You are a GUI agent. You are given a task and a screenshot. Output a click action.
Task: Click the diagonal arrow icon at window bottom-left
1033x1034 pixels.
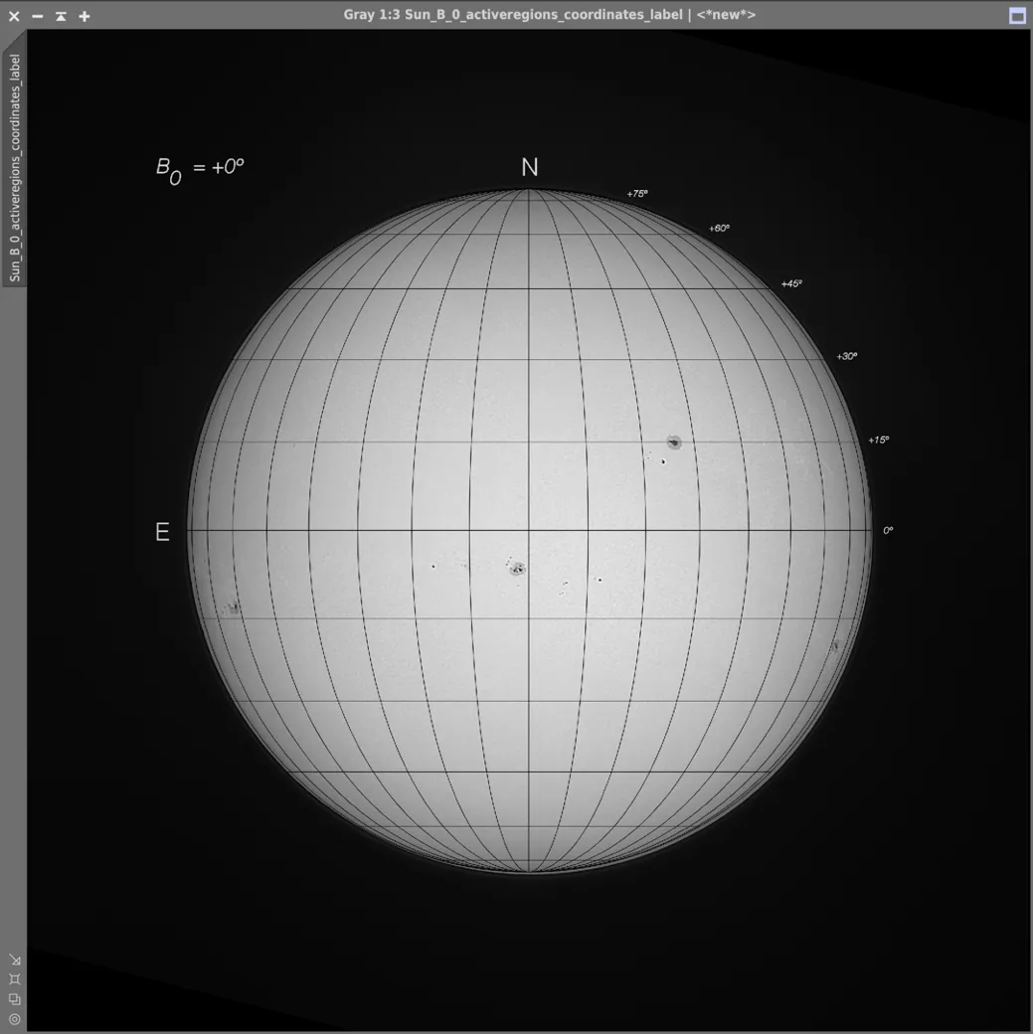15,959
